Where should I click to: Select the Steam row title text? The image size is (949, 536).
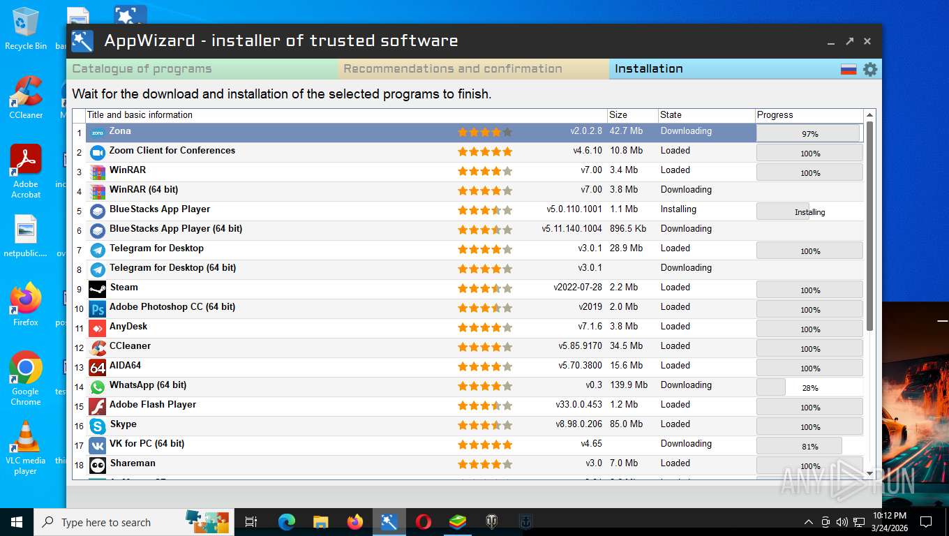pos(124,288)
